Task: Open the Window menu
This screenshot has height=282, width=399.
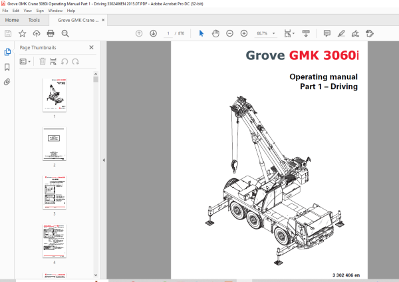Action: point(55,11)
